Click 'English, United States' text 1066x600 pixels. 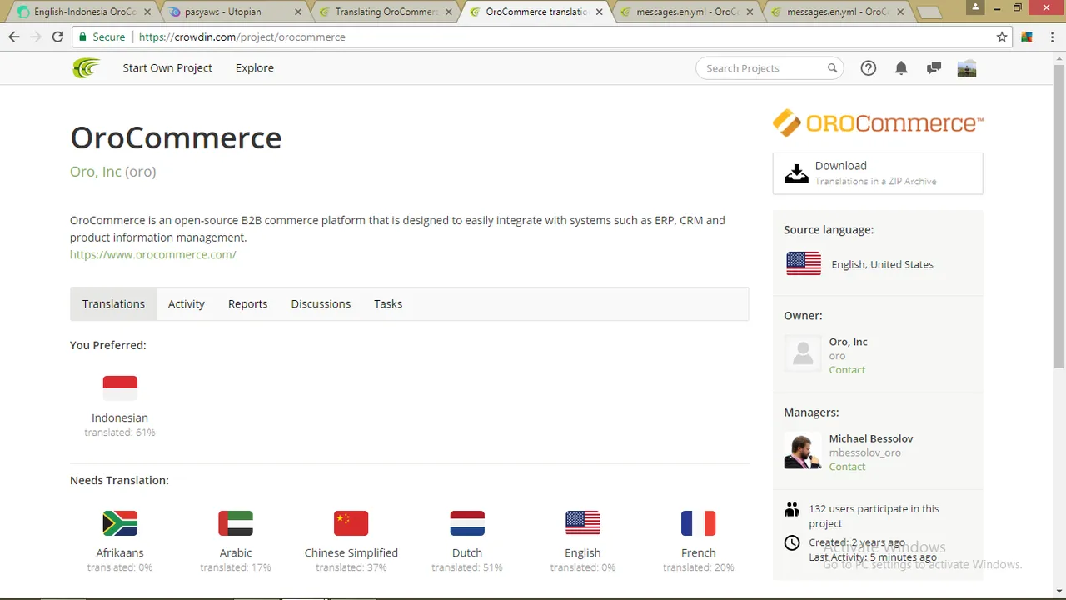pyautogui.click(x=882, y=264)
